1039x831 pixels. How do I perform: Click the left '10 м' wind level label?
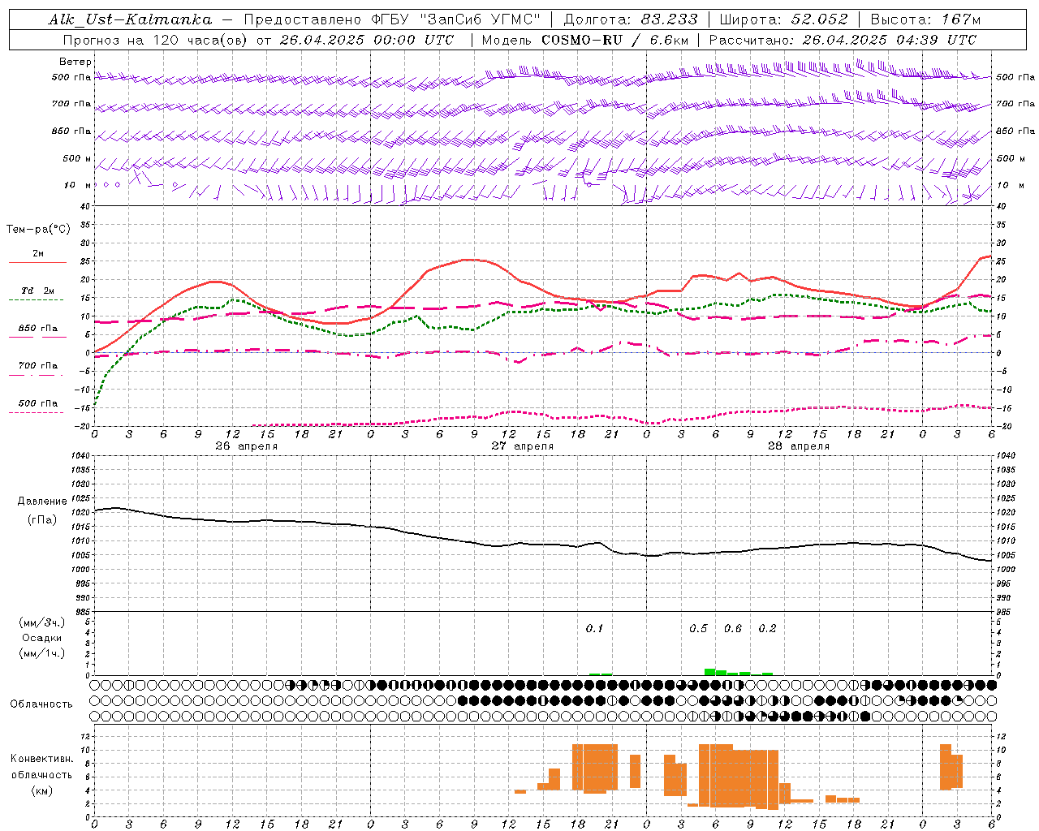(x=78, y=185)
